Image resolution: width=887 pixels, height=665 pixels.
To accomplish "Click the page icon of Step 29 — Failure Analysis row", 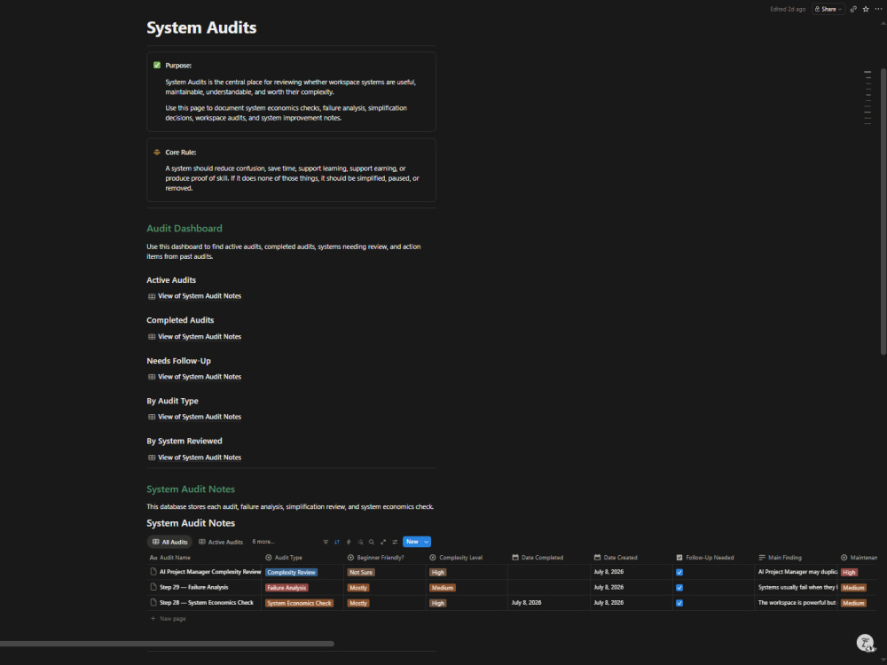I will click(x=153, y=587).
